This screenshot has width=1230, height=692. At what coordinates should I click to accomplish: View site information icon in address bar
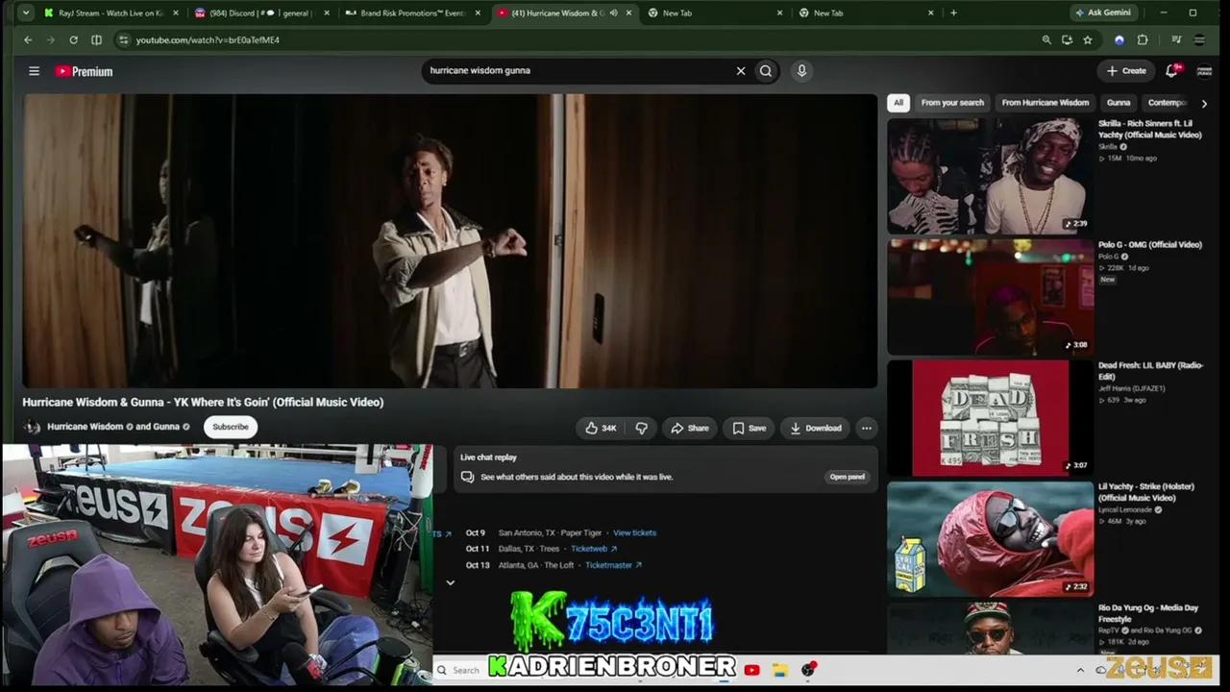tap(123, 39)
